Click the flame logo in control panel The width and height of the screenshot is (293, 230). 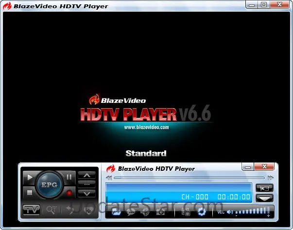pyautogui.click(x=110, y=169)
